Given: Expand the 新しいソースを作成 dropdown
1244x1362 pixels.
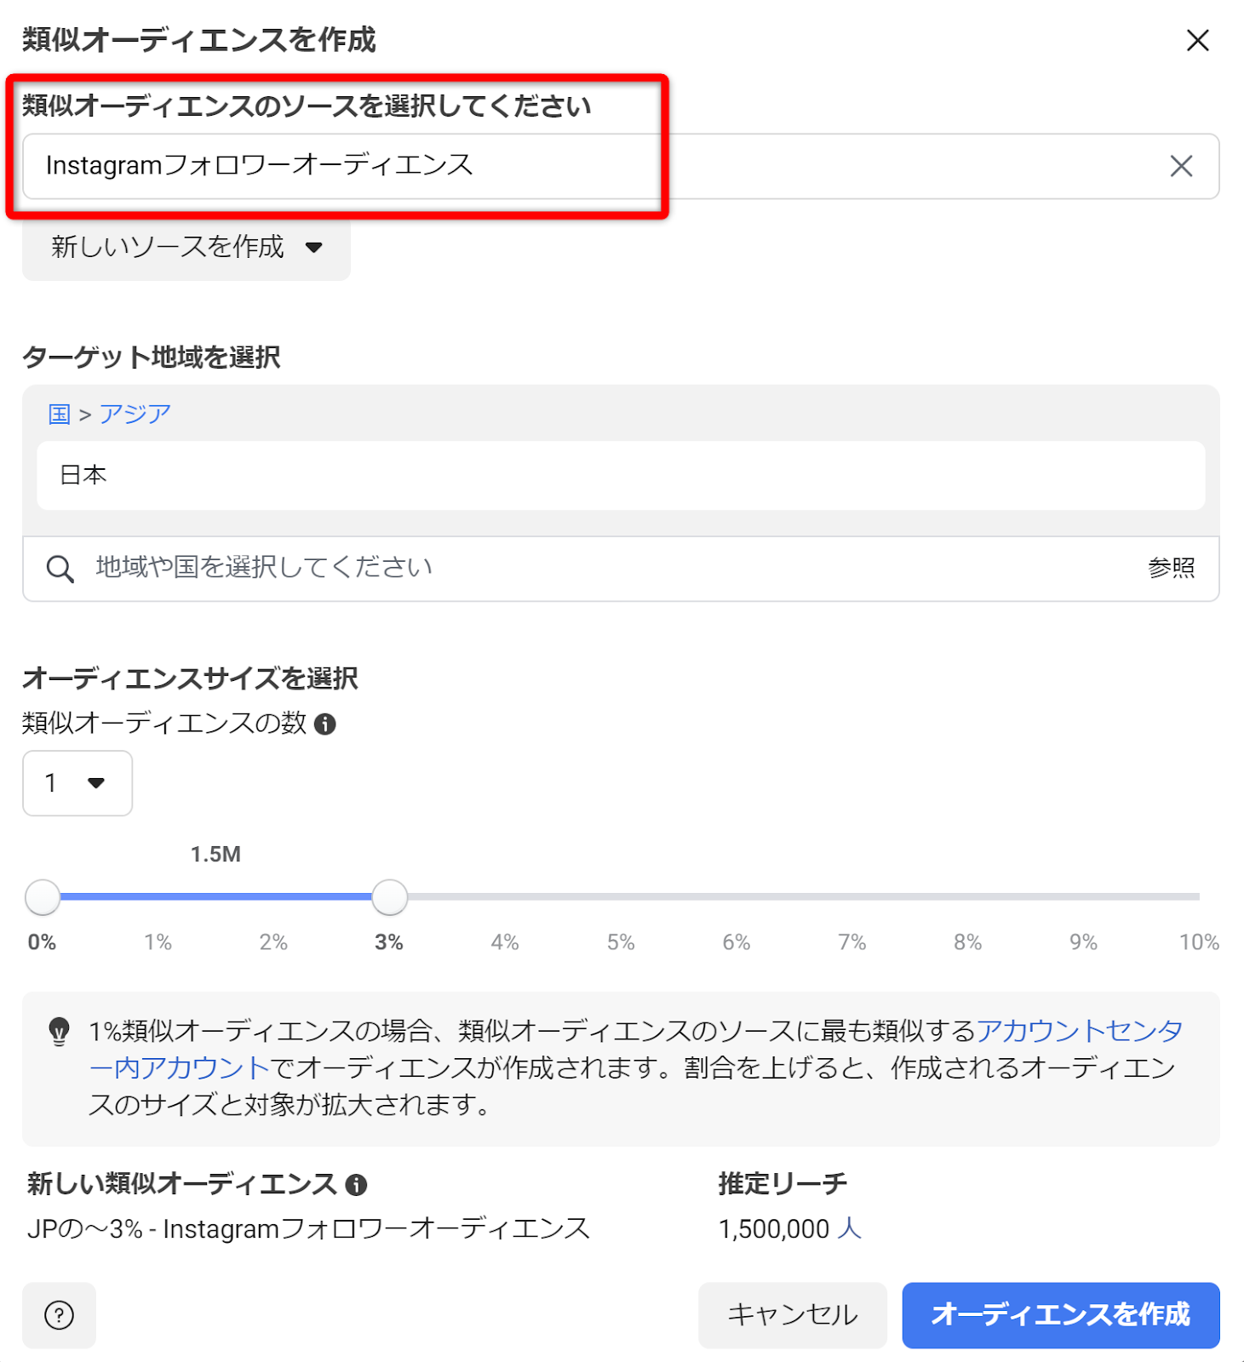Looking at the screenshot, I should (x=186, y=248).
